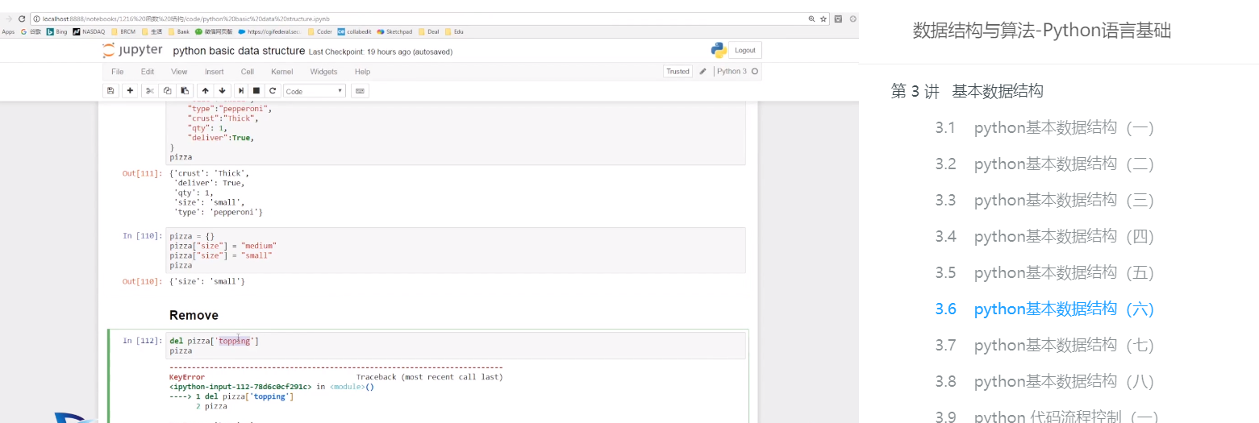1259x423 pixels.
Task: Bookmark this page with star icon
Action: [823, 18]
